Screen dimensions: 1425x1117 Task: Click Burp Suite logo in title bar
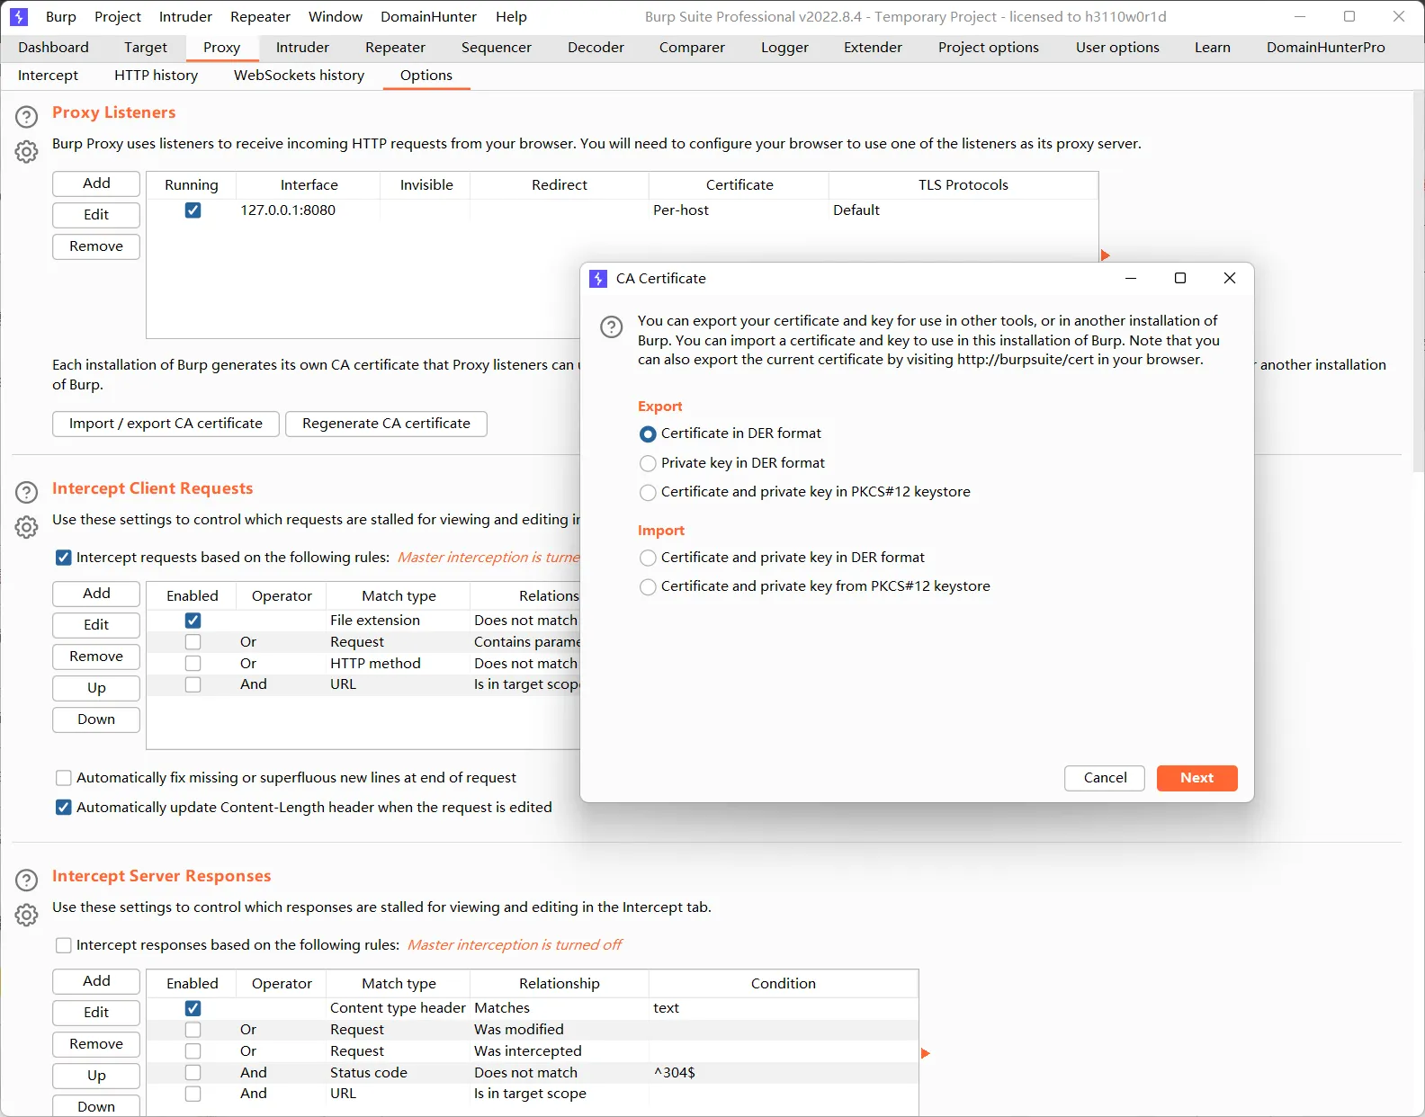coord(19,16)
